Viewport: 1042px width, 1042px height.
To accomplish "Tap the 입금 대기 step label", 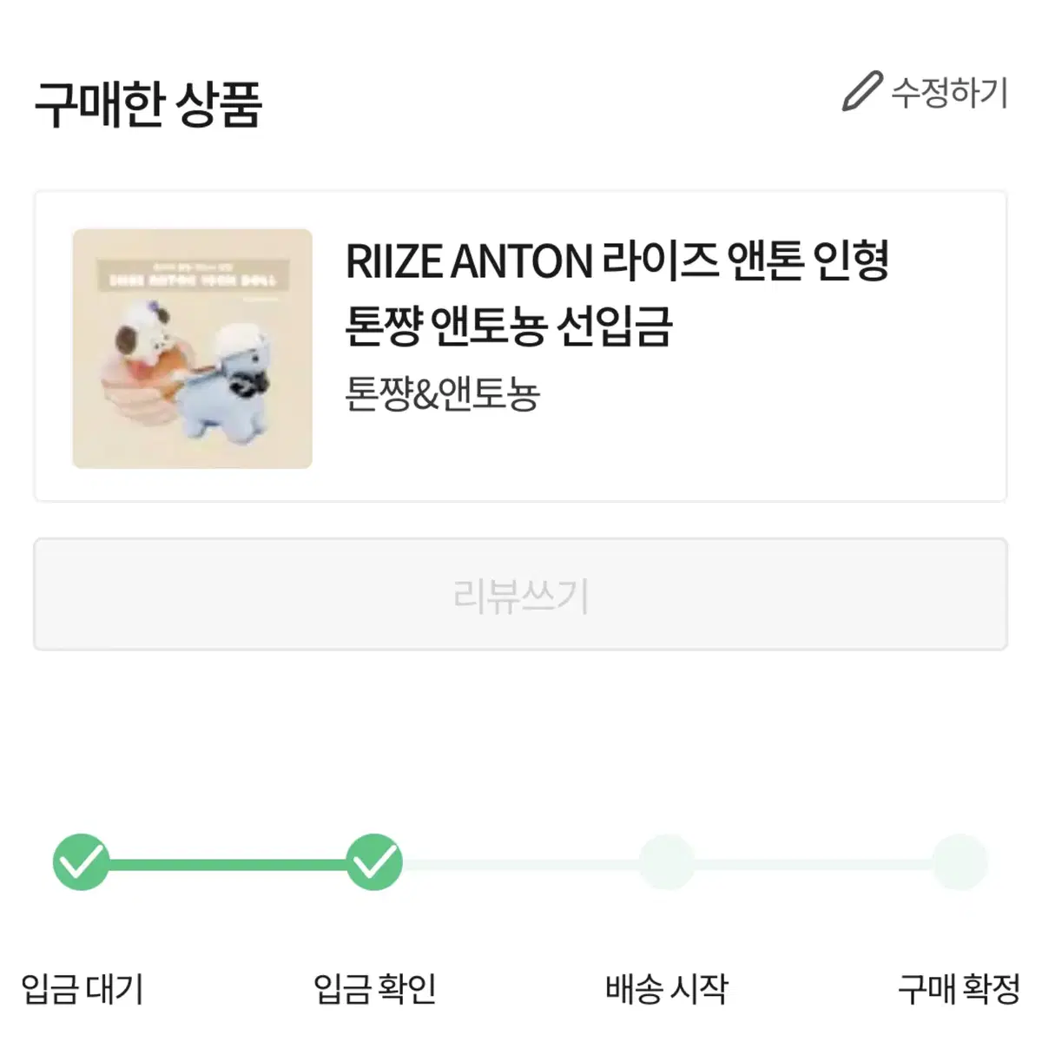I will pos(82,989).
